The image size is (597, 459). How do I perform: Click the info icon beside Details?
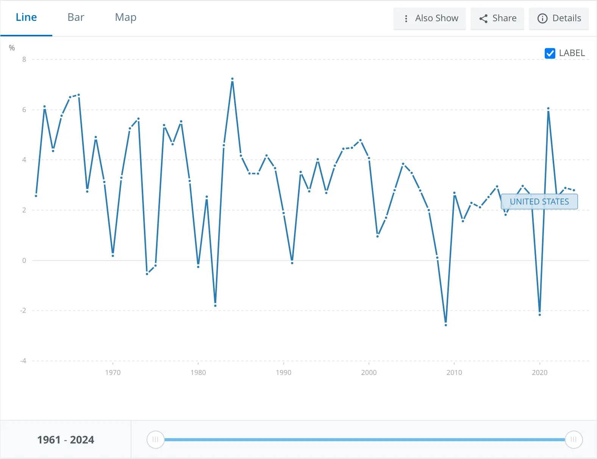(x=542, y=19)
